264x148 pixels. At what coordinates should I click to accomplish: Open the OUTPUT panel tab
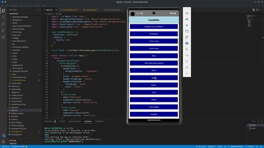click(62, 121)
